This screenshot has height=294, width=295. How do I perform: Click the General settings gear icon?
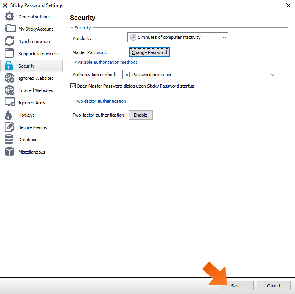[9, 16]
